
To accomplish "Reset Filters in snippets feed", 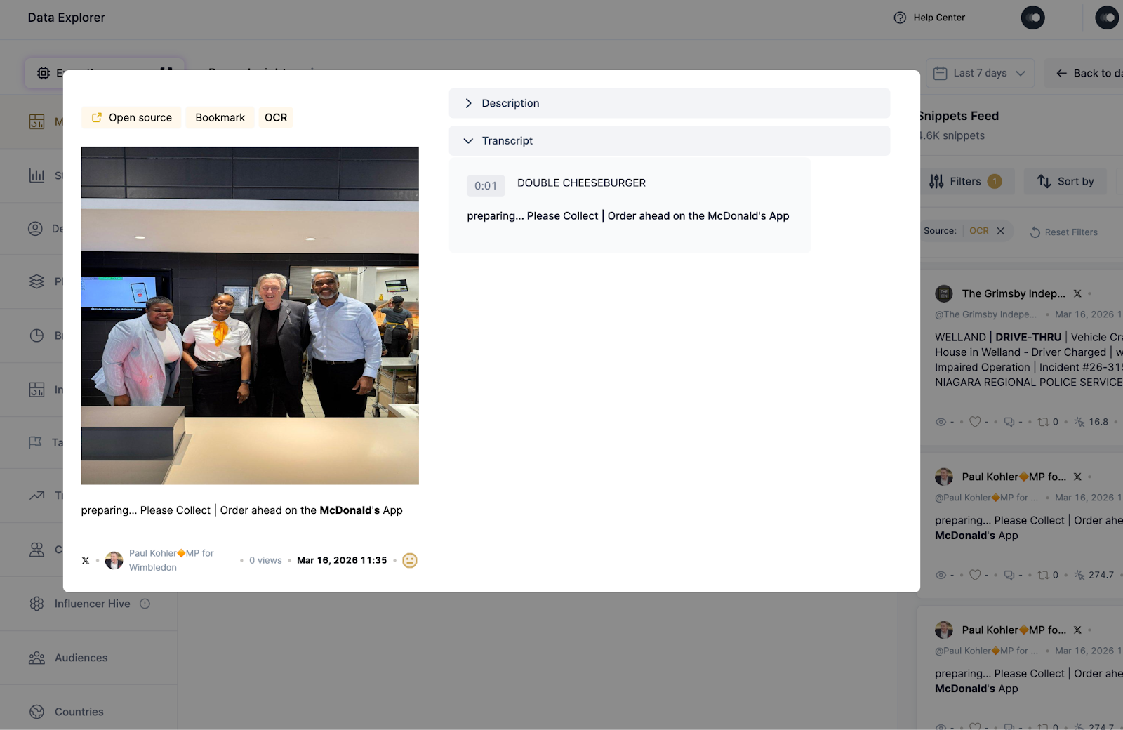I will pyautogui.click(x=1063, y=232).
